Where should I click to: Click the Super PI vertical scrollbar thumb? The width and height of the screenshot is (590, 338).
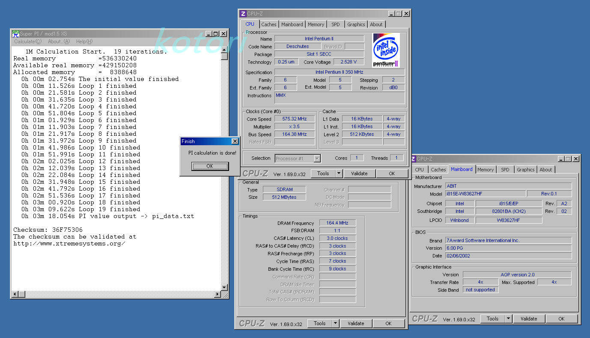224,57
